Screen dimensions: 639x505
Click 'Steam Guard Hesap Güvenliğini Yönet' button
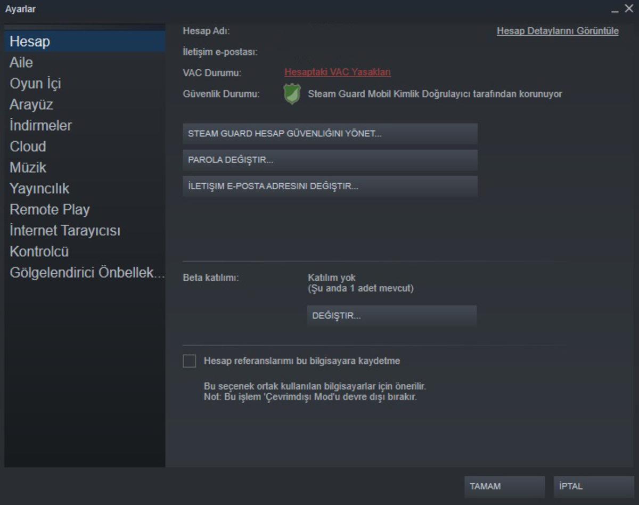point(330,134)
